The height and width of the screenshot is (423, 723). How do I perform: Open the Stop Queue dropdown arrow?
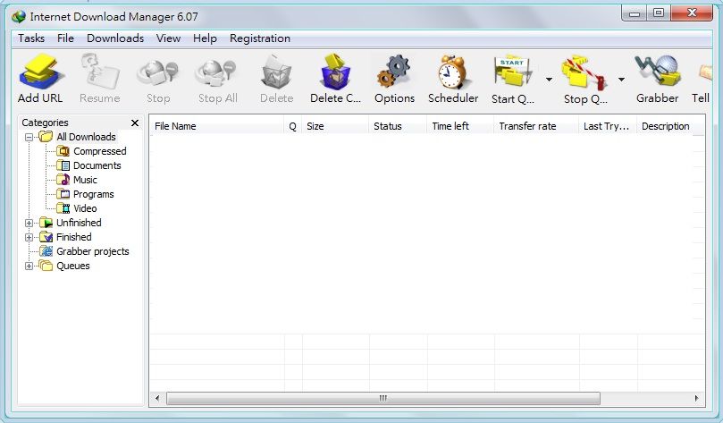tap(621, 80)
